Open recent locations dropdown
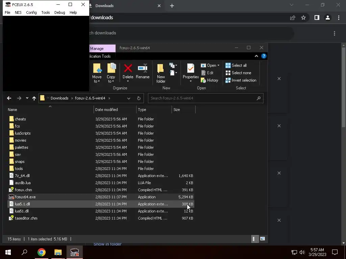Viewport: 346px width, 259px height. 27,98
